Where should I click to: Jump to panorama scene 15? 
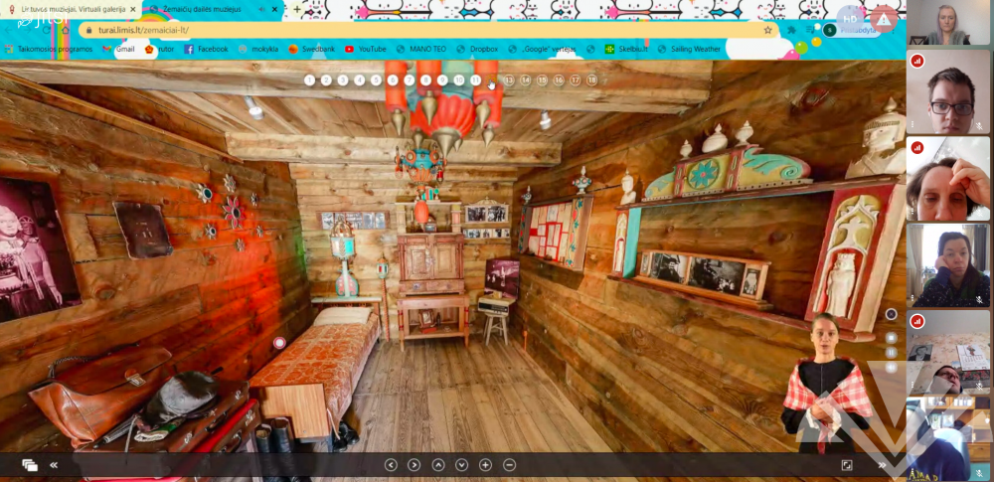pyautogui.click(x=542, y=80)
